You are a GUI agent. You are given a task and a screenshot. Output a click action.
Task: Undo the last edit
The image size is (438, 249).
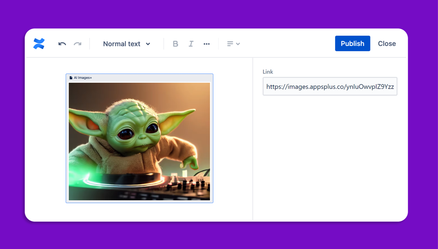tap(62, 44)
